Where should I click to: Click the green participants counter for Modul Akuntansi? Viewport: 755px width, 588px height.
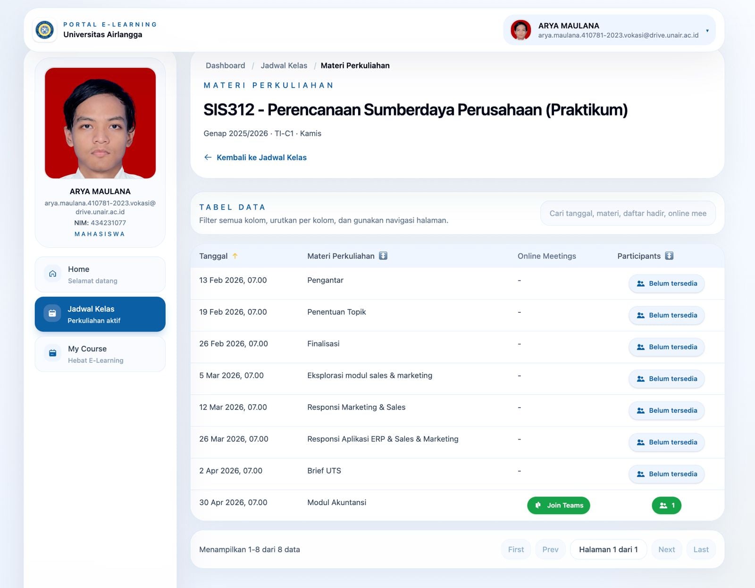click(666, 505)
